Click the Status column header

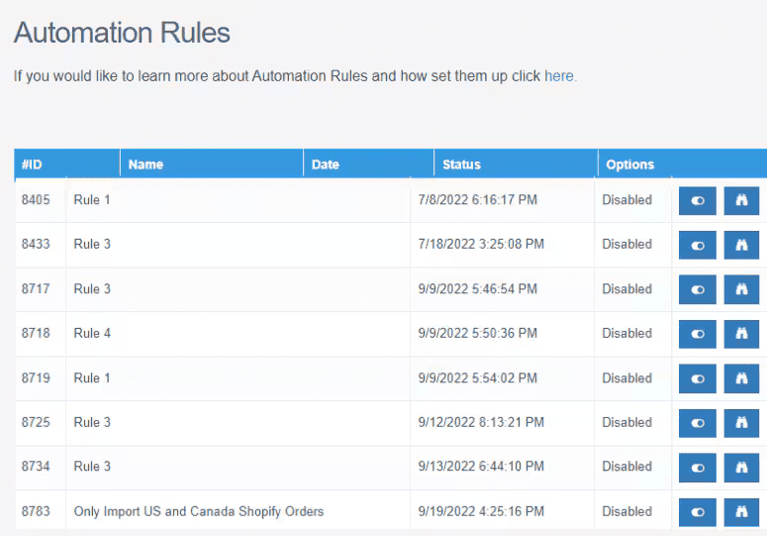pos(461,164)
